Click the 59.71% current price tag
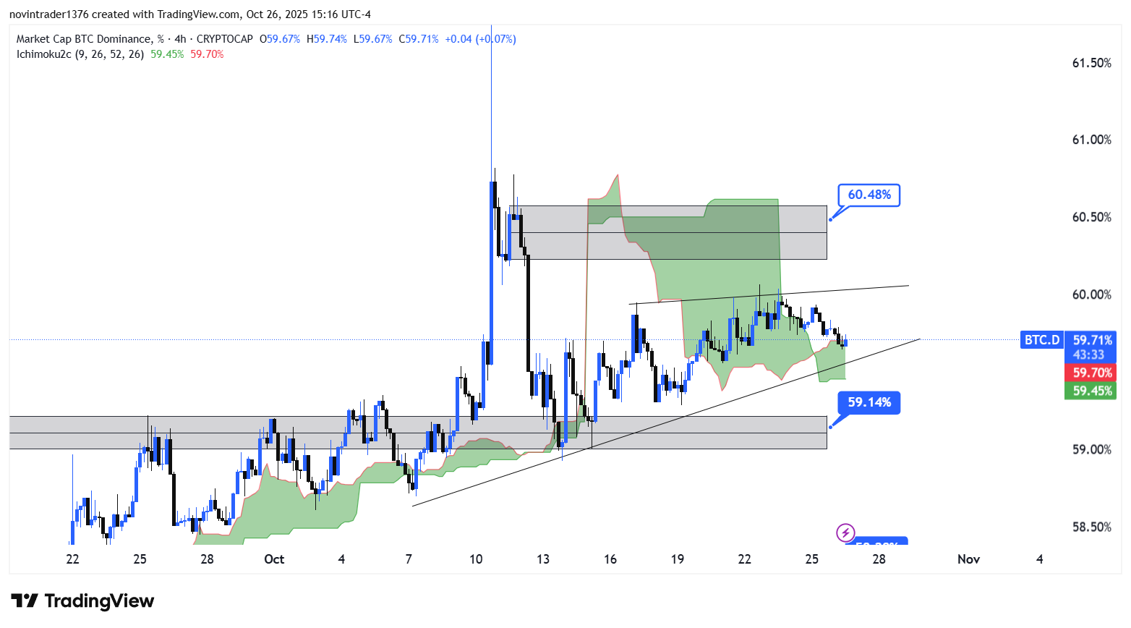 tap(1091, 340)
